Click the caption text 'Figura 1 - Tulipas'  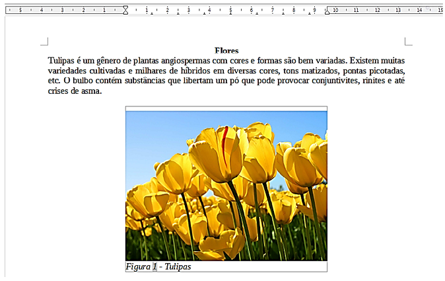tap(158, 267)
